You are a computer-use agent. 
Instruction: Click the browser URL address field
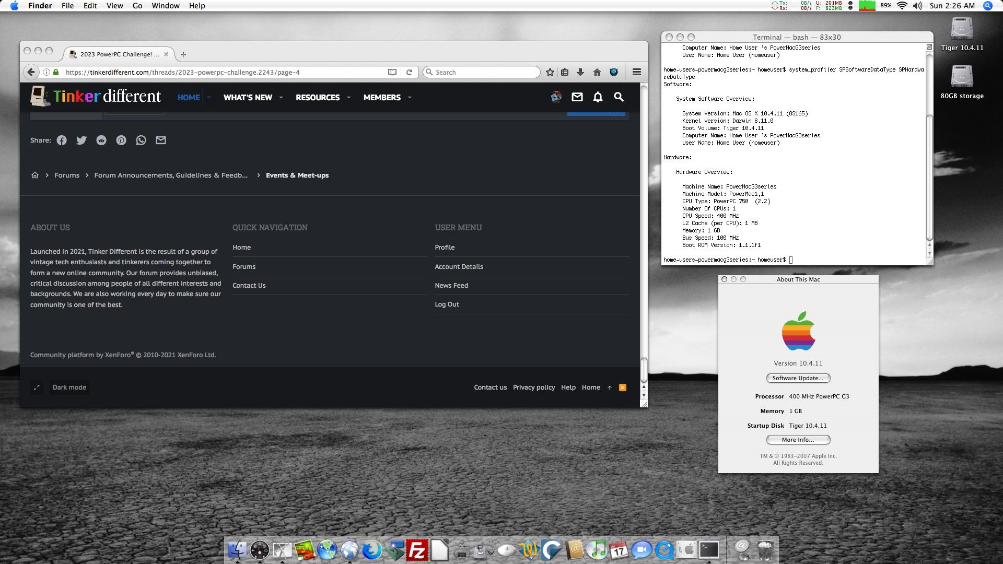[225, 72]
